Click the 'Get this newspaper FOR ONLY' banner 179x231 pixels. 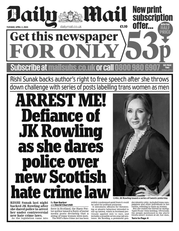[x=65, y=46]
